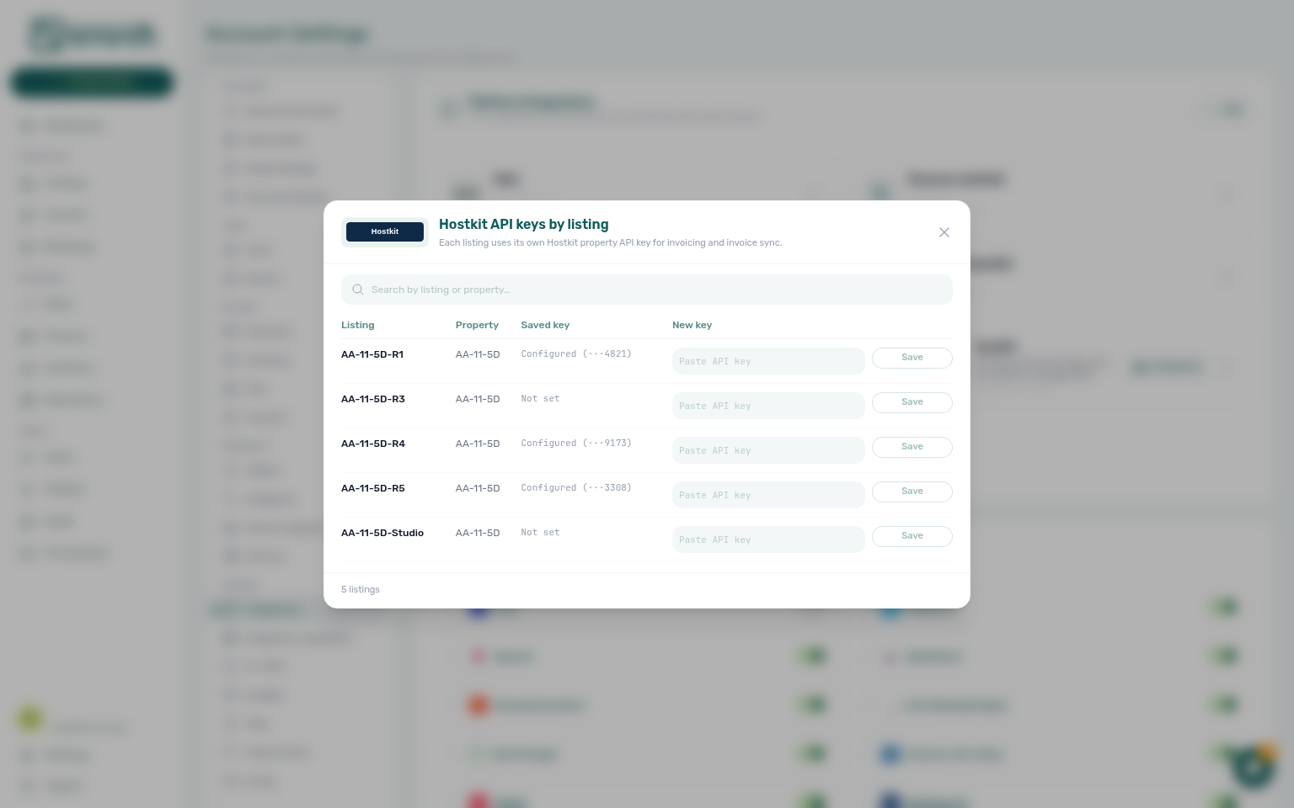1294x808 pixels.
Task: Click the Hostkit API keys by listing title
Action: [524, 224]
